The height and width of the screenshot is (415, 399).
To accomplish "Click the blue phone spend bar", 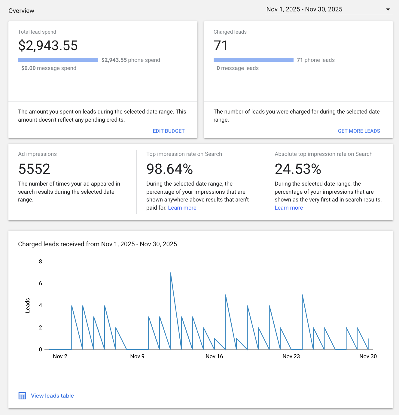I will tap(58, 60).
